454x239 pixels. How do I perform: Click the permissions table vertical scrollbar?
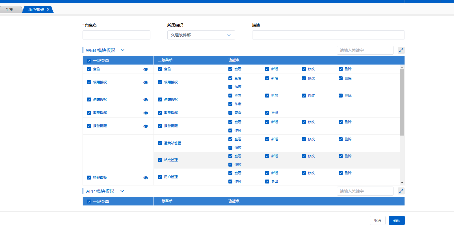pos(402,102)
